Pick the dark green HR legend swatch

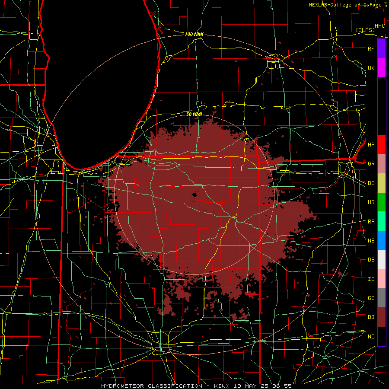pyautogui.click(x=382, y=202)
